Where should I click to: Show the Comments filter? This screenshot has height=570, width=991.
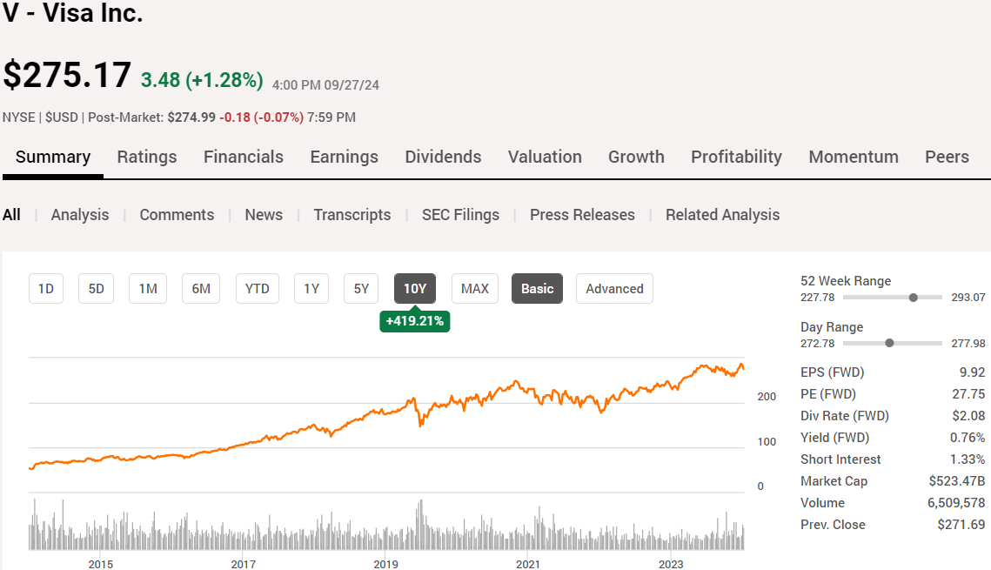(x=177, y=215)
